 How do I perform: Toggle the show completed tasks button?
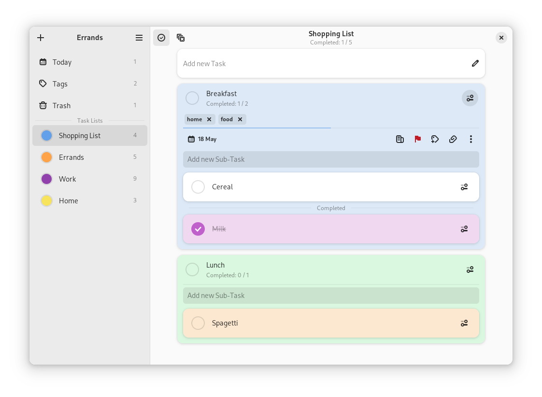[x=161, y=38]
